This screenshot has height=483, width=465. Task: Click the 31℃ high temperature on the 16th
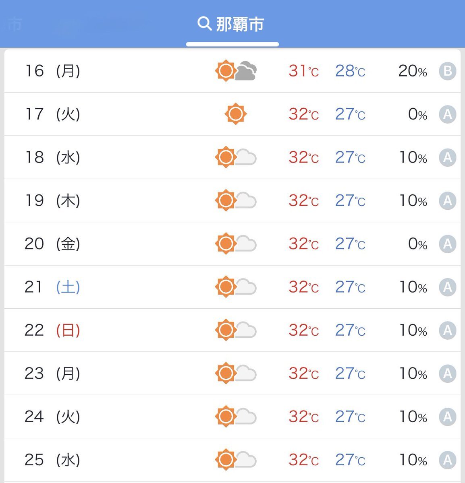[x=304, y=71]
